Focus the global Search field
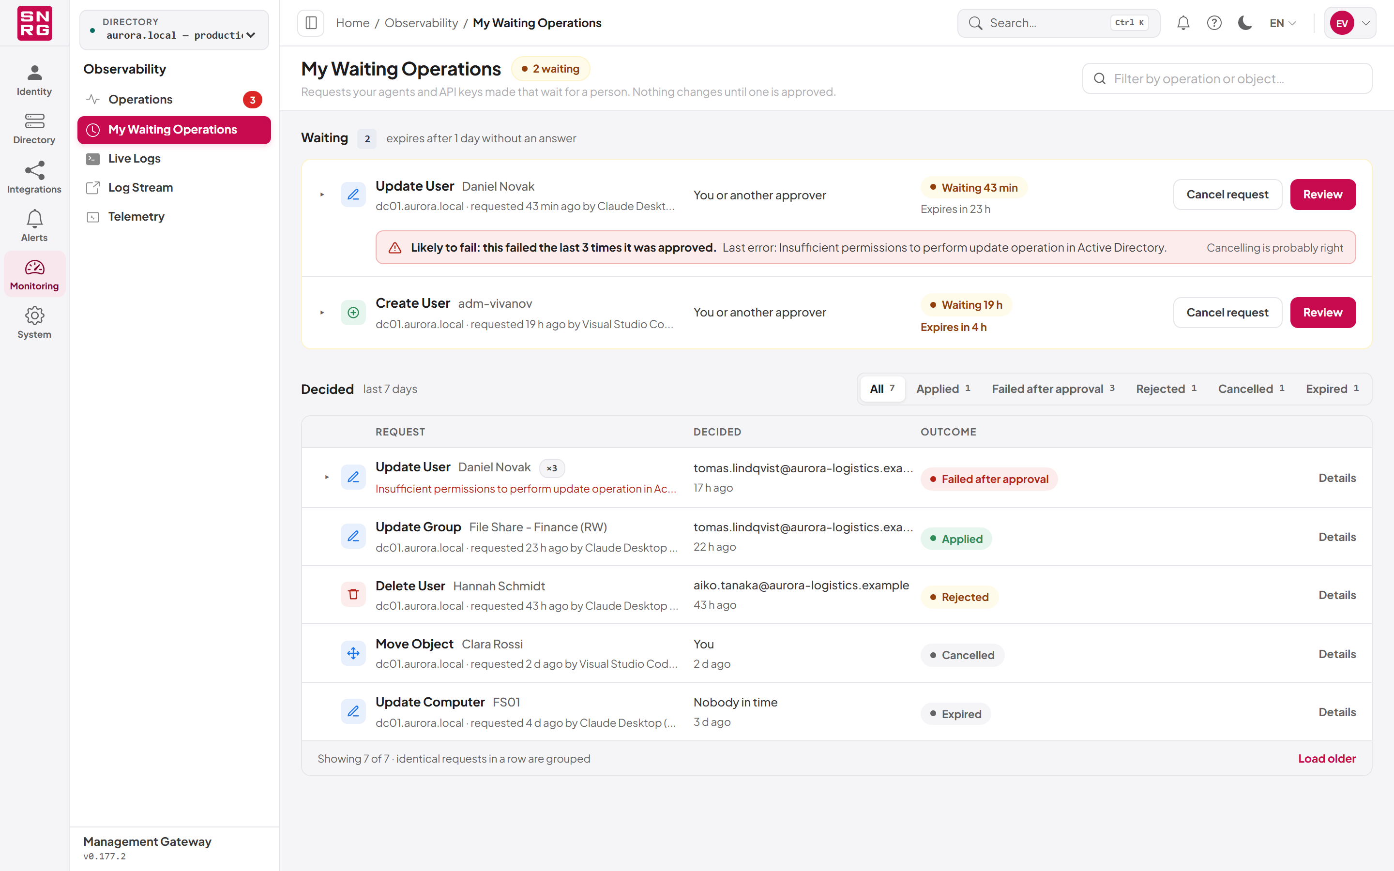The height and width of the screenshot is (871, 1394). point(1059,23)
